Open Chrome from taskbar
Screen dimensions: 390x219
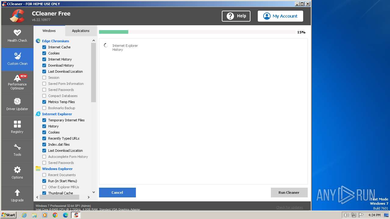(55, 215)
